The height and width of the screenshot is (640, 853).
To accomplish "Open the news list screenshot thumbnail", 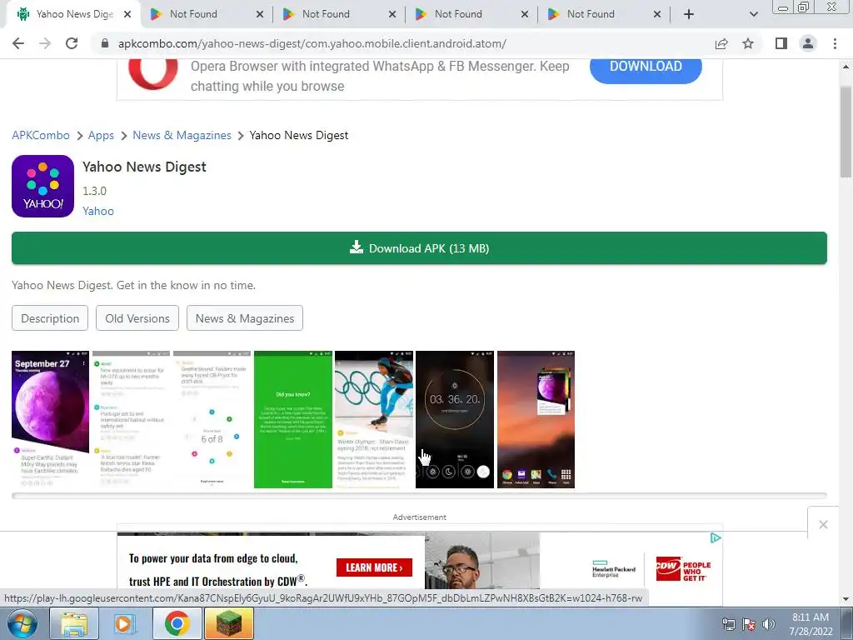I will [131, 420].
